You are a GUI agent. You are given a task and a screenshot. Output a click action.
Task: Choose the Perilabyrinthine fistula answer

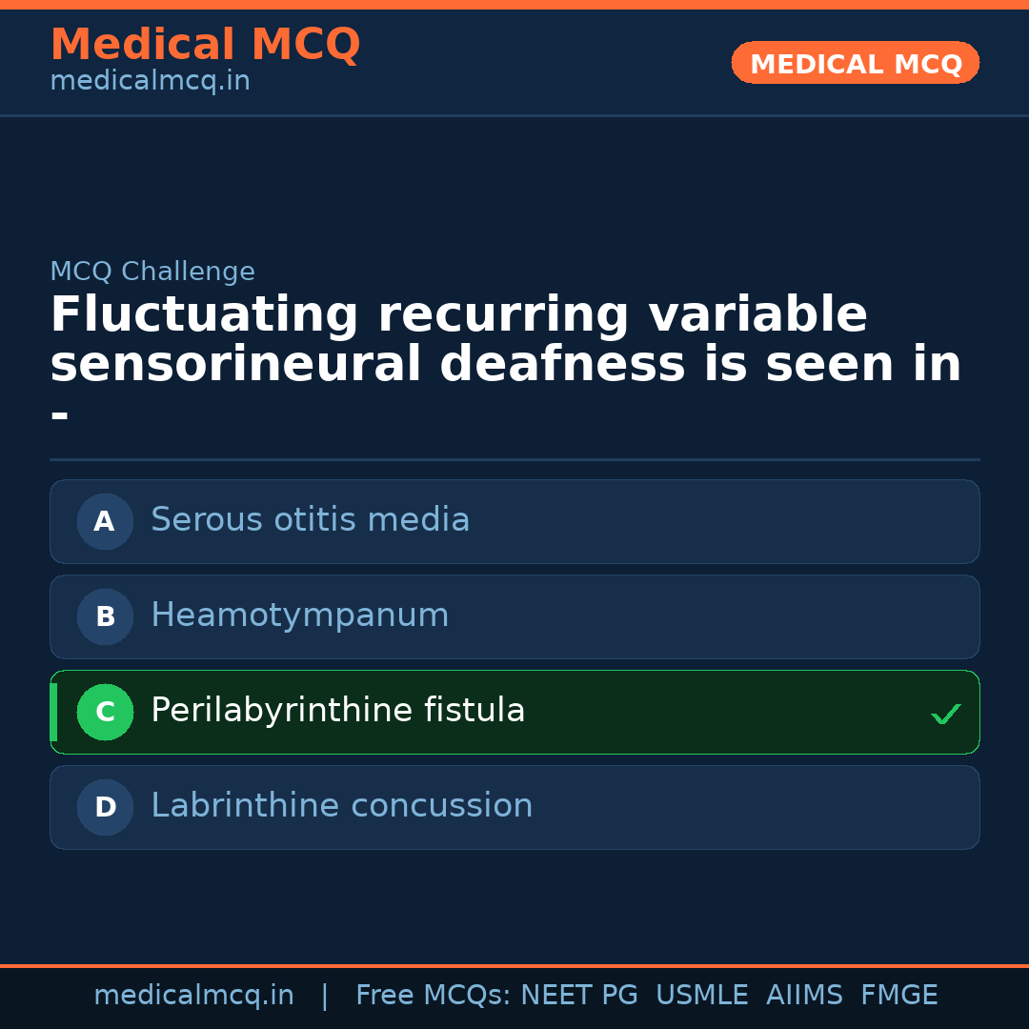(x=337, y=711)
